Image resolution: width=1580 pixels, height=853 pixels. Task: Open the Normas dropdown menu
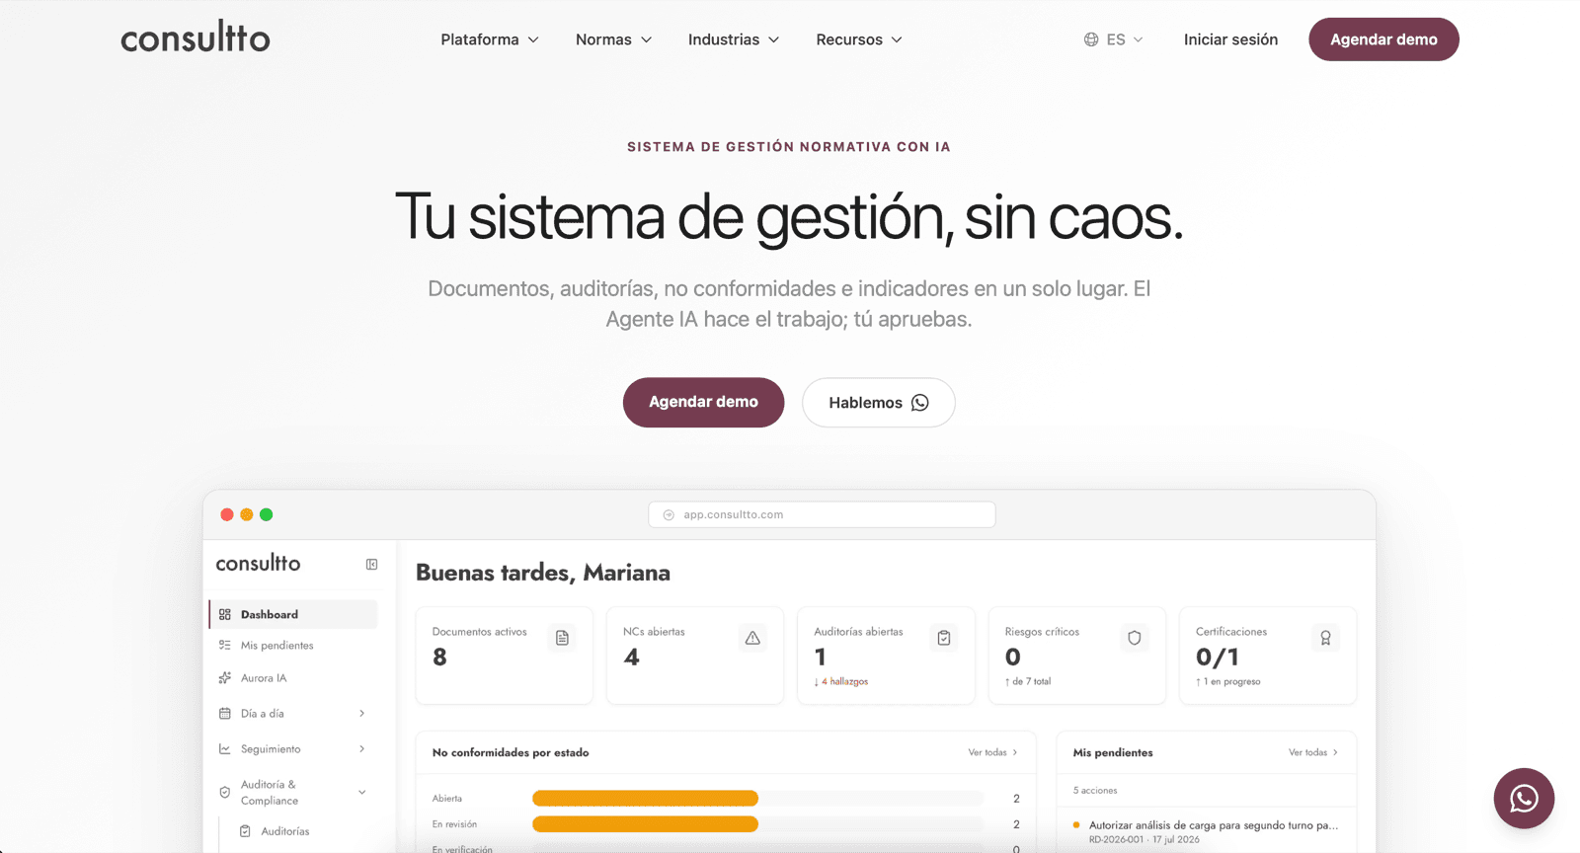[x=614, y=39]
